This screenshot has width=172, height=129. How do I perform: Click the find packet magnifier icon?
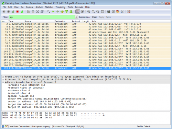tap(49, 12)
